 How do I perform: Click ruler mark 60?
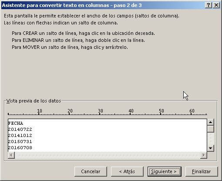pyautogui.click(x=192, y=111)
